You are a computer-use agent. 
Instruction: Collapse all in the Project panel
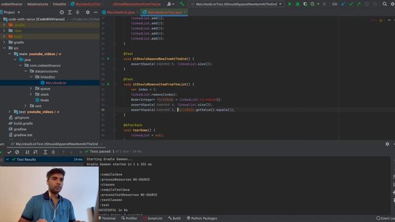(78, 12)
